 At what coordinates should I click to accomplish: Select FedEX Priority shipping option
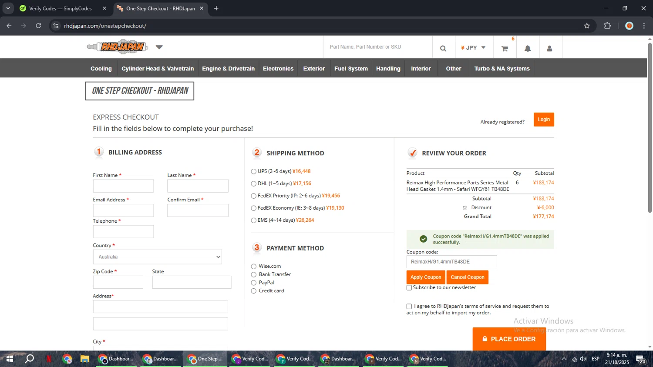253,196
